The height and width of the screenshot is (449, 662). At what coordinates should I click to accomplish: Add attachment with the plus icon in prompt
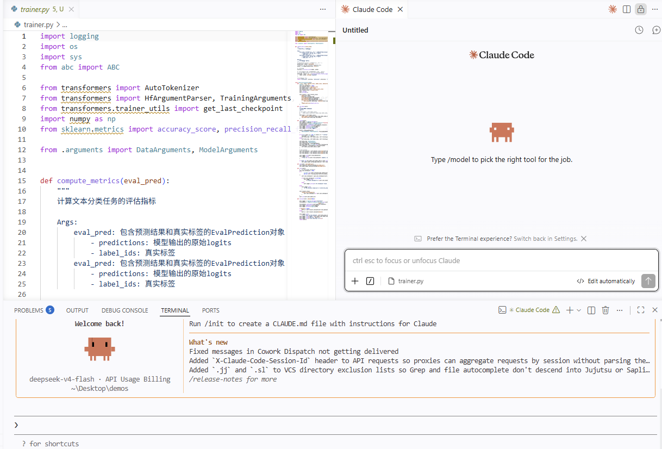[355, 281]
